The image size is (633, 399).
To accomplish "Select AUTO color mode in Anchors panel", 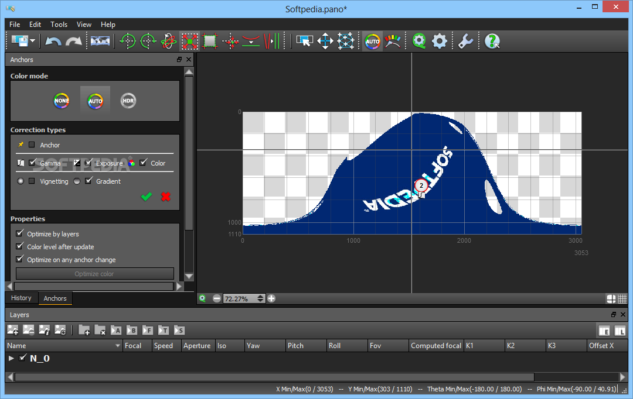I will (x=96, y=101).
